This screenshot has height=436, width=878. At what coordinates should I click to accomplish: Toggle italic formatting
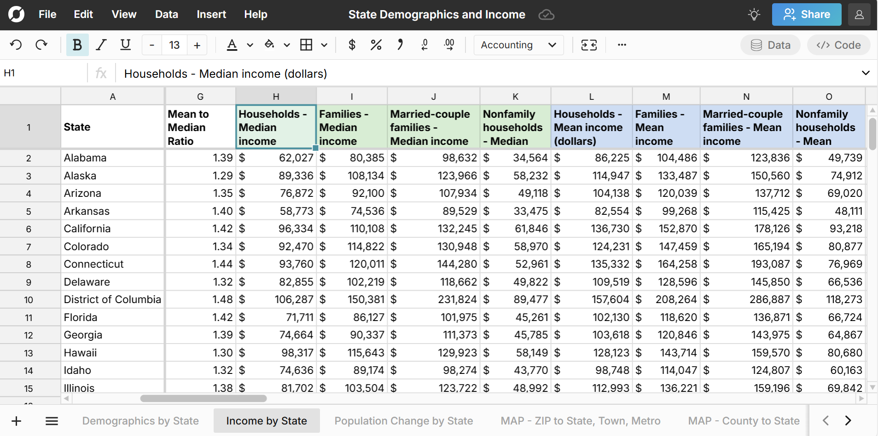pos(101,45)
